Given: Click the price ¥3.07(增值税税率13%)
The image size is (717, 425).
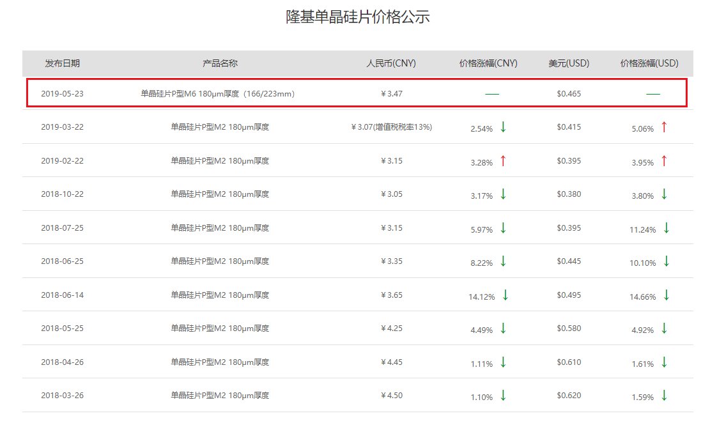Looking at the screenshot, I should tap(392, 127).
